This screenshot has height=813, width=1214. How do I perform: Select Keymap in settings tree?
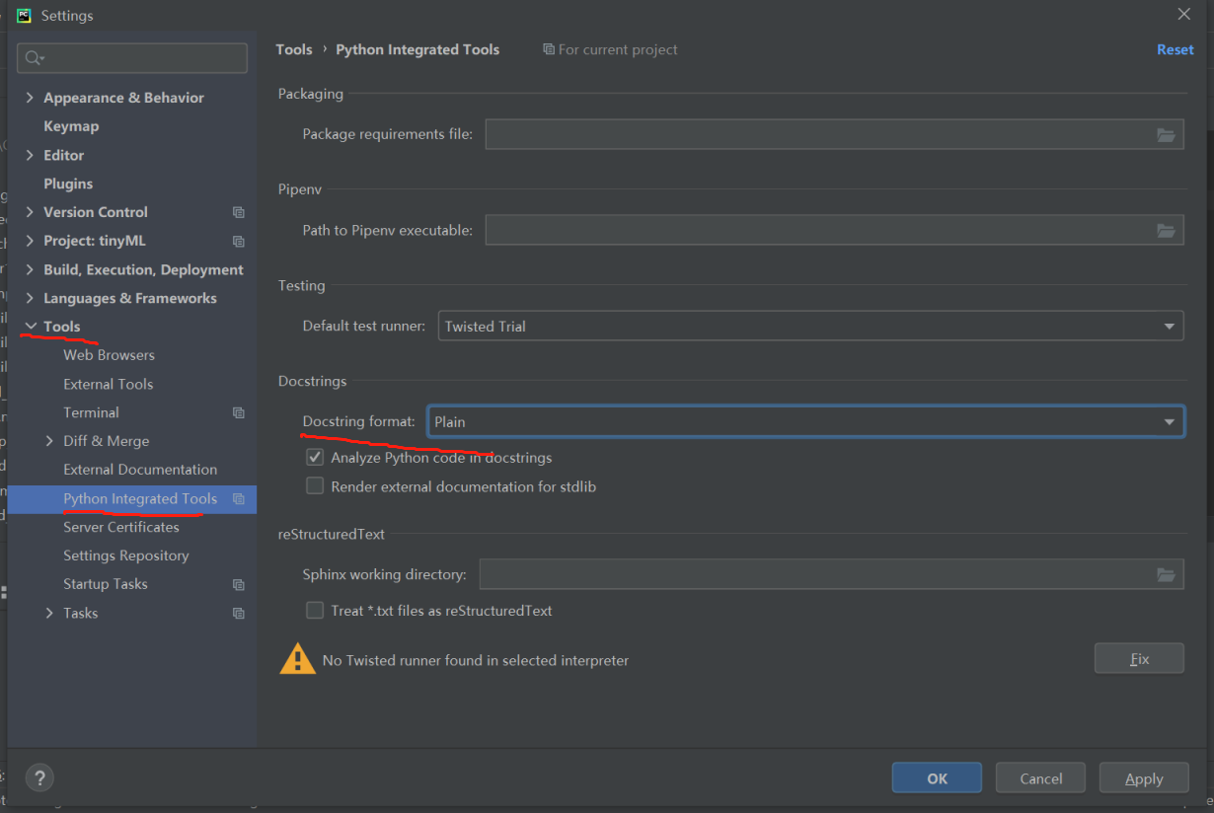click(71, 126)
